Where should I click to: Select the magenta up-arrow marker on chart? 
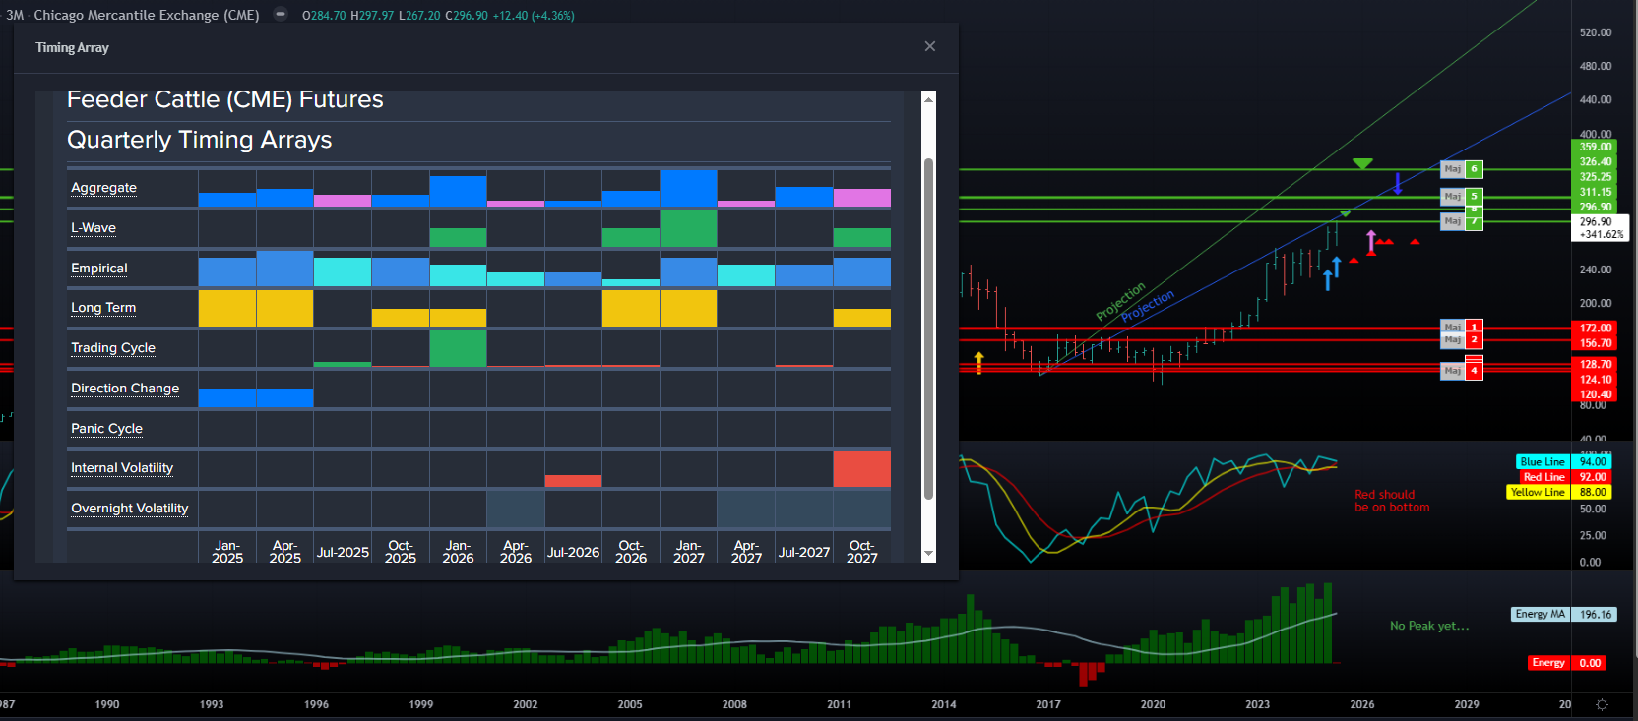click(1370, 241)
